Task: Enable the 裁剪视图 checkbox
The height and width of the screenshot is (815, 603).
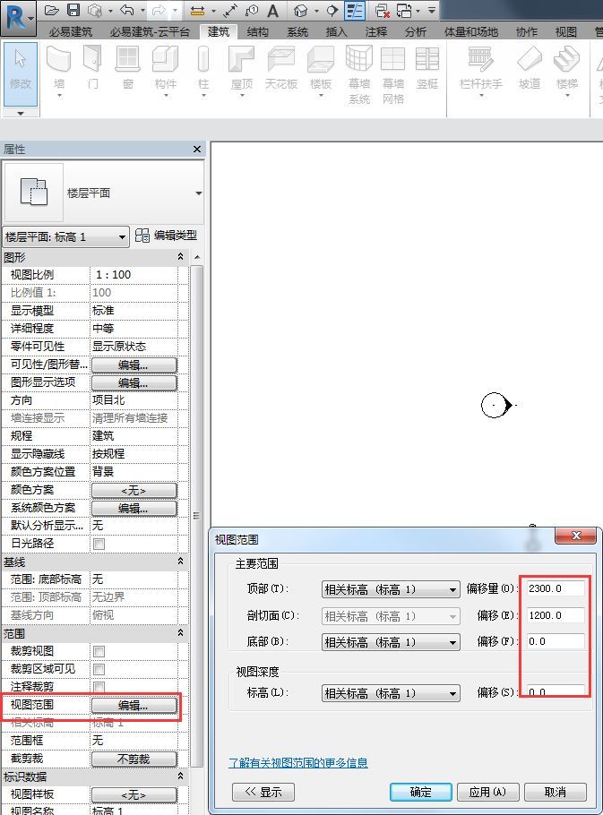Action: (x=99, y=651)
